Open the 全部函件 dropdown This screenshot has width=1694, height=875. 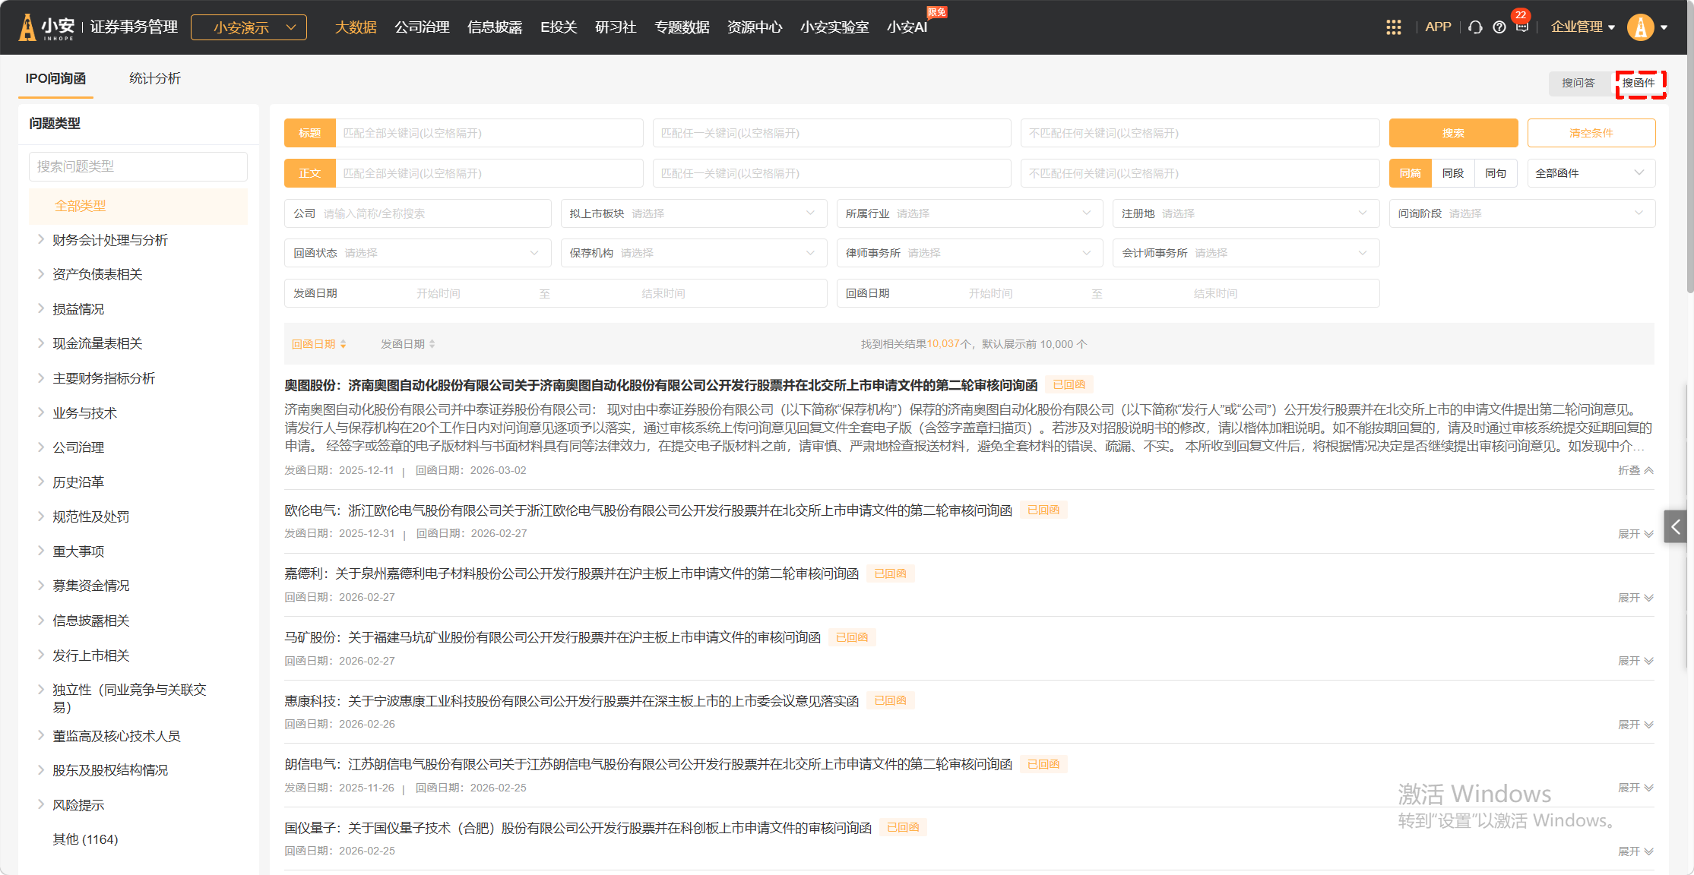click(1590, 173)
